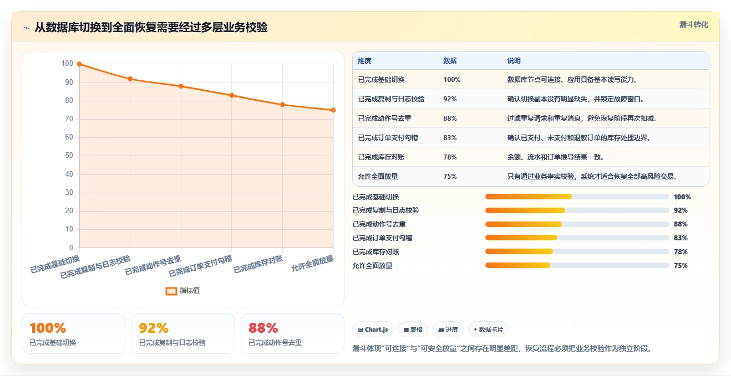Screen dimensions: 731x376
Task: Click the 78% value in the table
Action: point(450,157)
